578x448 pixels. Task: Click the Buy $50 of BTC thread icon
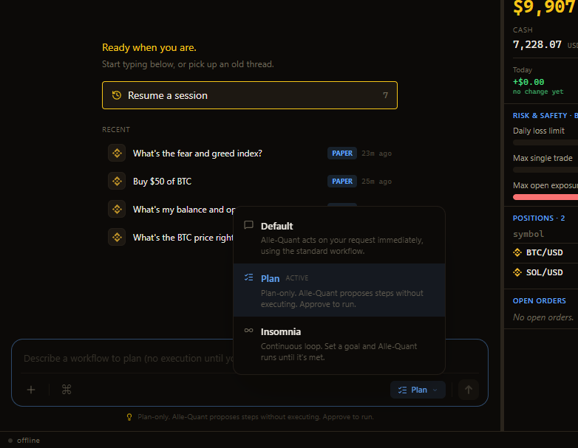(x=117, y=181)
